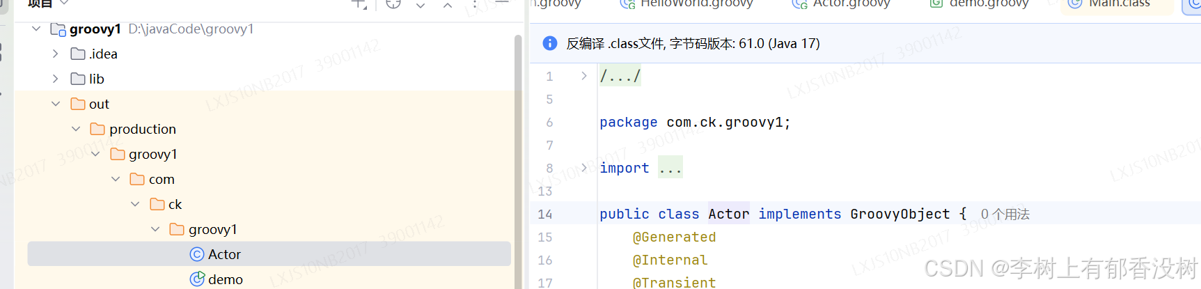The image size is (1201, 289).
Task: Expand the folded import block on line 8
Action: pos(584,167)
